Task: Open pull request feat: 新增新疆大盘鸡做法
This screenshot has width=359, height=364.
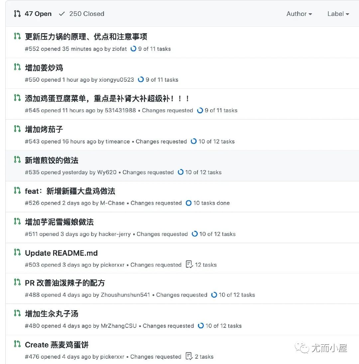Action: point(70,191)
